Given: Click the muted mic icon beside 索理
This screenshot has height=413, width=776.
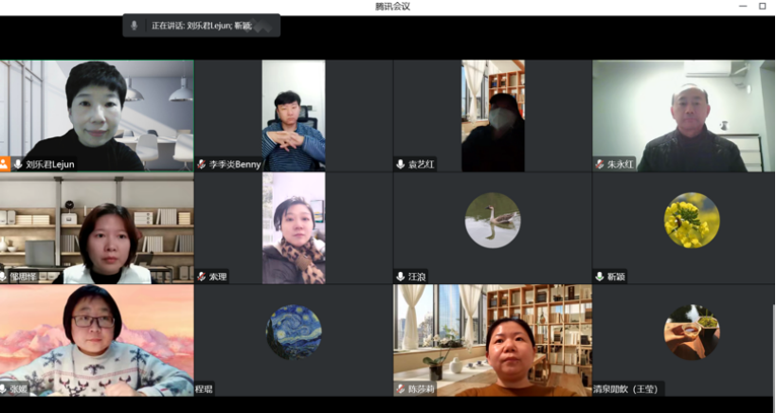Looking at the screenshot, I should (x=202, y=277).
